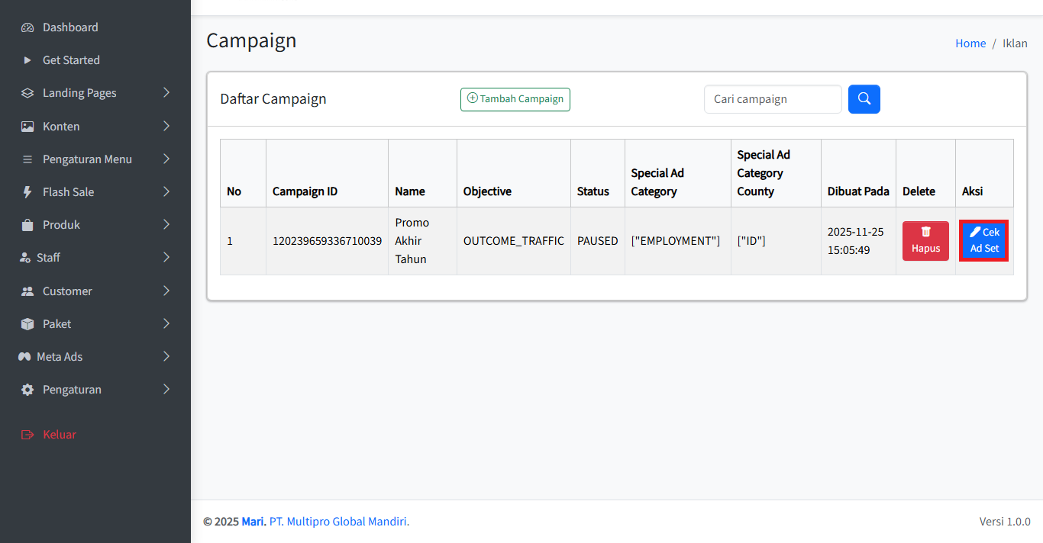Delete campaign with the Hapus button
Screen dimensions: 1043x543
coord(925,240)
